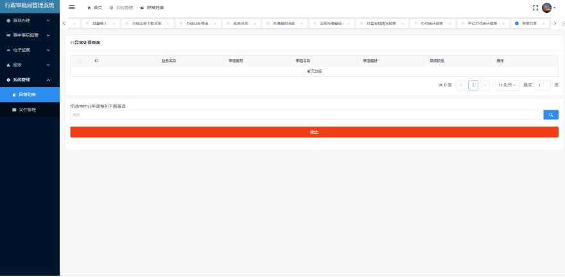Close the 办结业务下载日志 tab

168,24
